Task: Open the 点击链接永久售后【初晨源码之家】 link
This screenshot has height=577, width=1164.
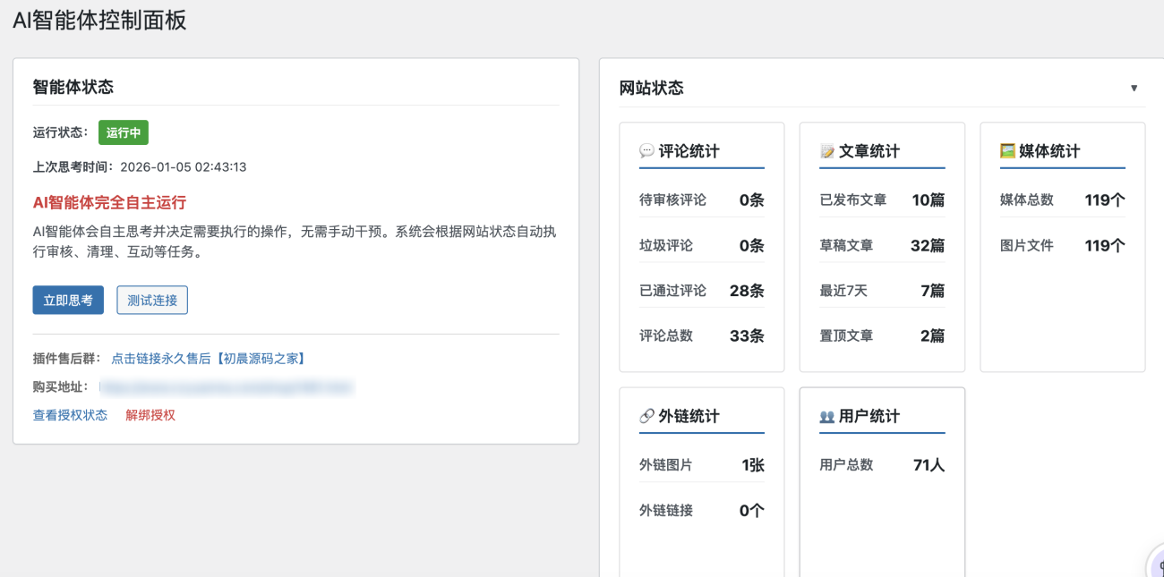Action: (210, 359)
